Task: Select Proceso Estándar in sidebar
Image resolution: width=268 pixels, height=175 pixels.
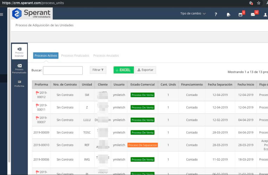Action: (19, 51)
